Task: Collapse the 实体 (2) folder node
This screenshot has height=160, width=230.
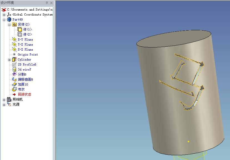Action: tap(9, 25)
